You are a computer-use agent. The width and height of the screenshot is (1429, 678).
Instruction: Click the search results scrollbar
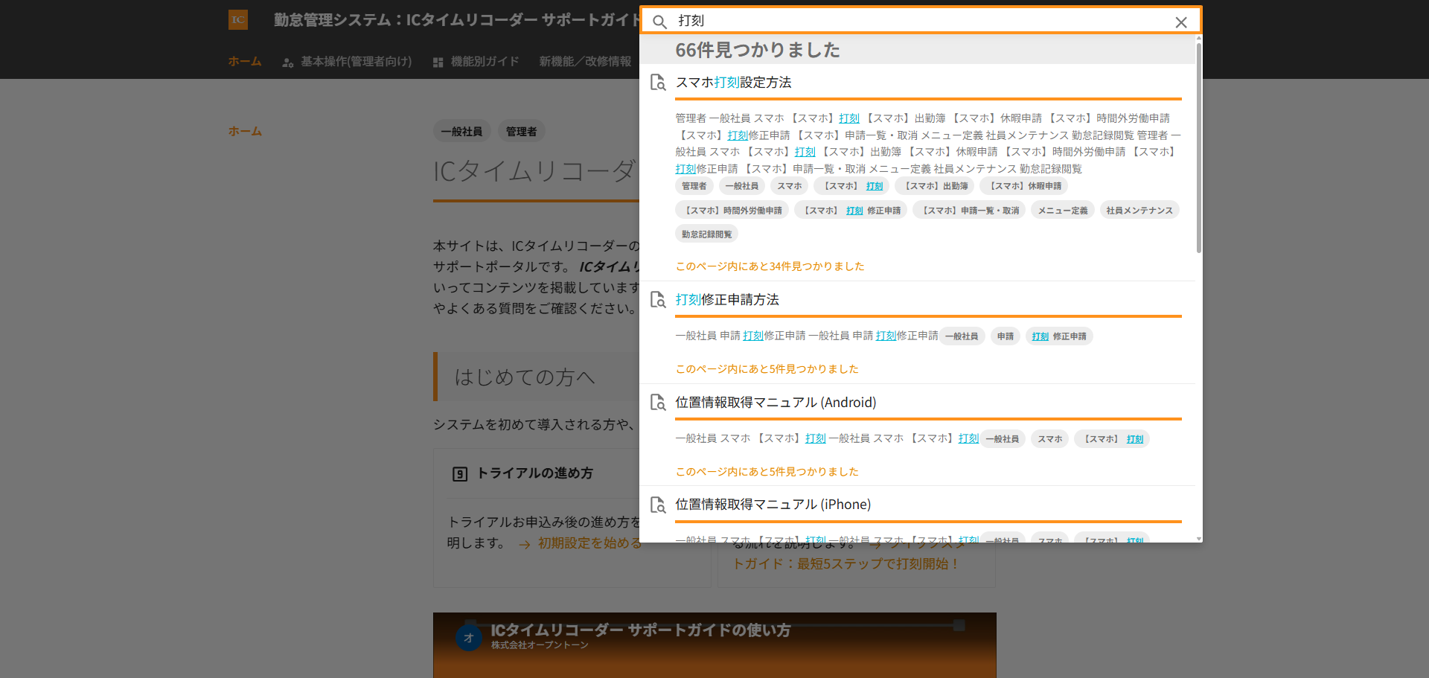(1198, 149)
